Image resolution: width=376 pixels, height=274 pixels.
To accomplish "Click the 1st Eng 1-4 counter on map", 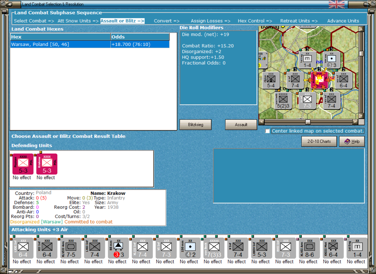I will point(307,60).
